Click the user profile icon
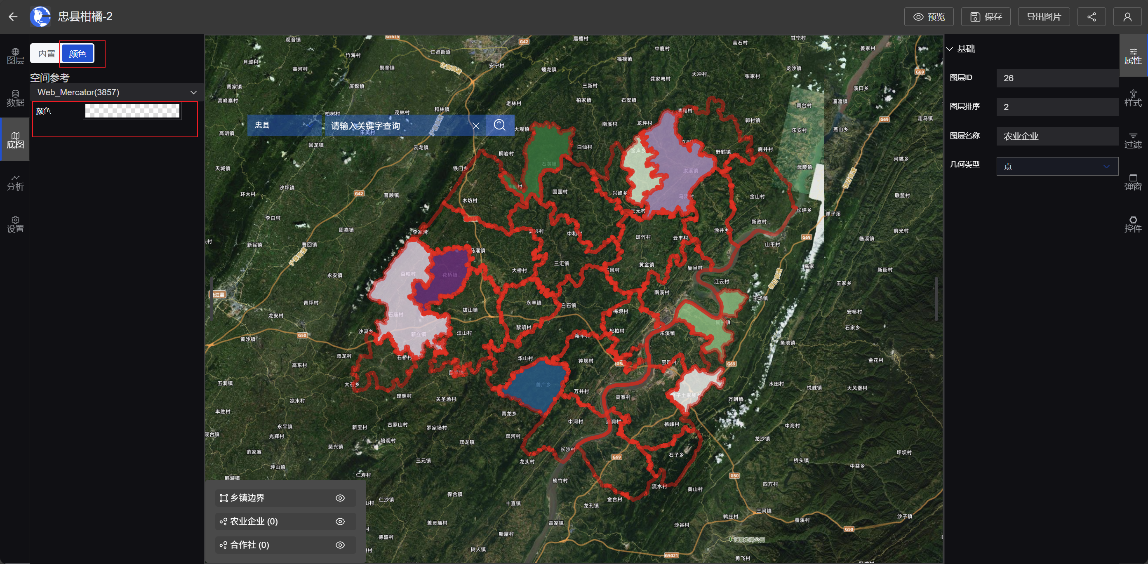 click(x=1127, y=17)
